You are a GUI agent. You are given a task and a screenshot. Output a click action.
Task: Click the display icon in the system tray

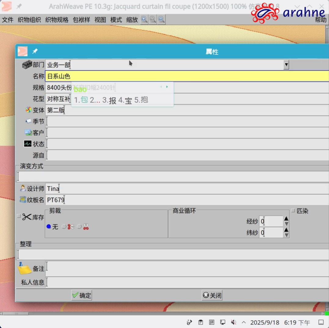click(x=223, y=322)
